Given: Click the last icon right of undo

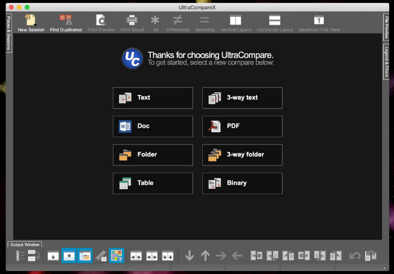Looking at the screenshot, I should tap(371, 255).
